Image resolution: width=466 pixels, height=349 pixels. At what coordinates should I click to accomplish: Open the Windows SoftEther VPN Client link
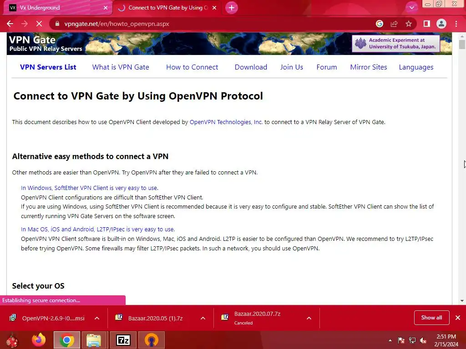(x=90, y=188)
